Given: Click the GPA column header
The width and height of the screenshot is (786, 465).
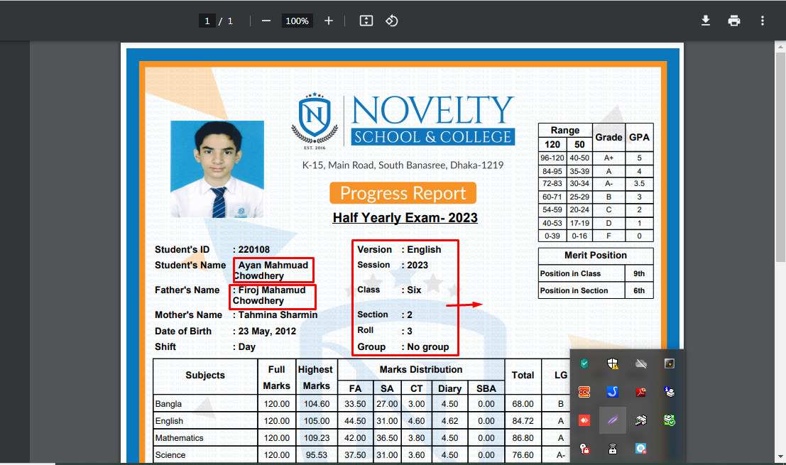Looking at the screenshot, I should tap(639, 137).
